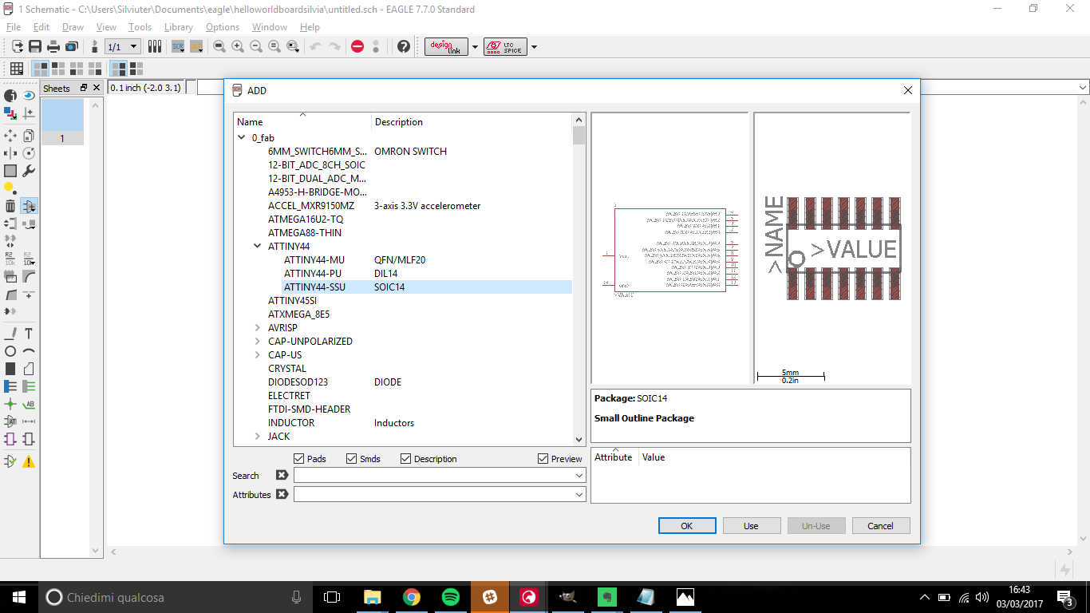Viewport: 1090px width, 613px height.
Task: Select the Bus drawing tool
Action: tap(10, 386)
